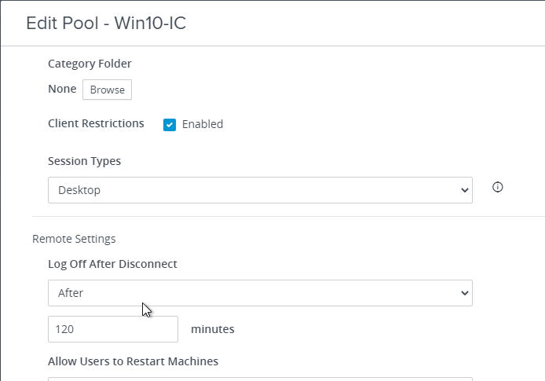Screen dimensions: 545x381
Task: Click the Category Folder label
Action: click(90, 64)
